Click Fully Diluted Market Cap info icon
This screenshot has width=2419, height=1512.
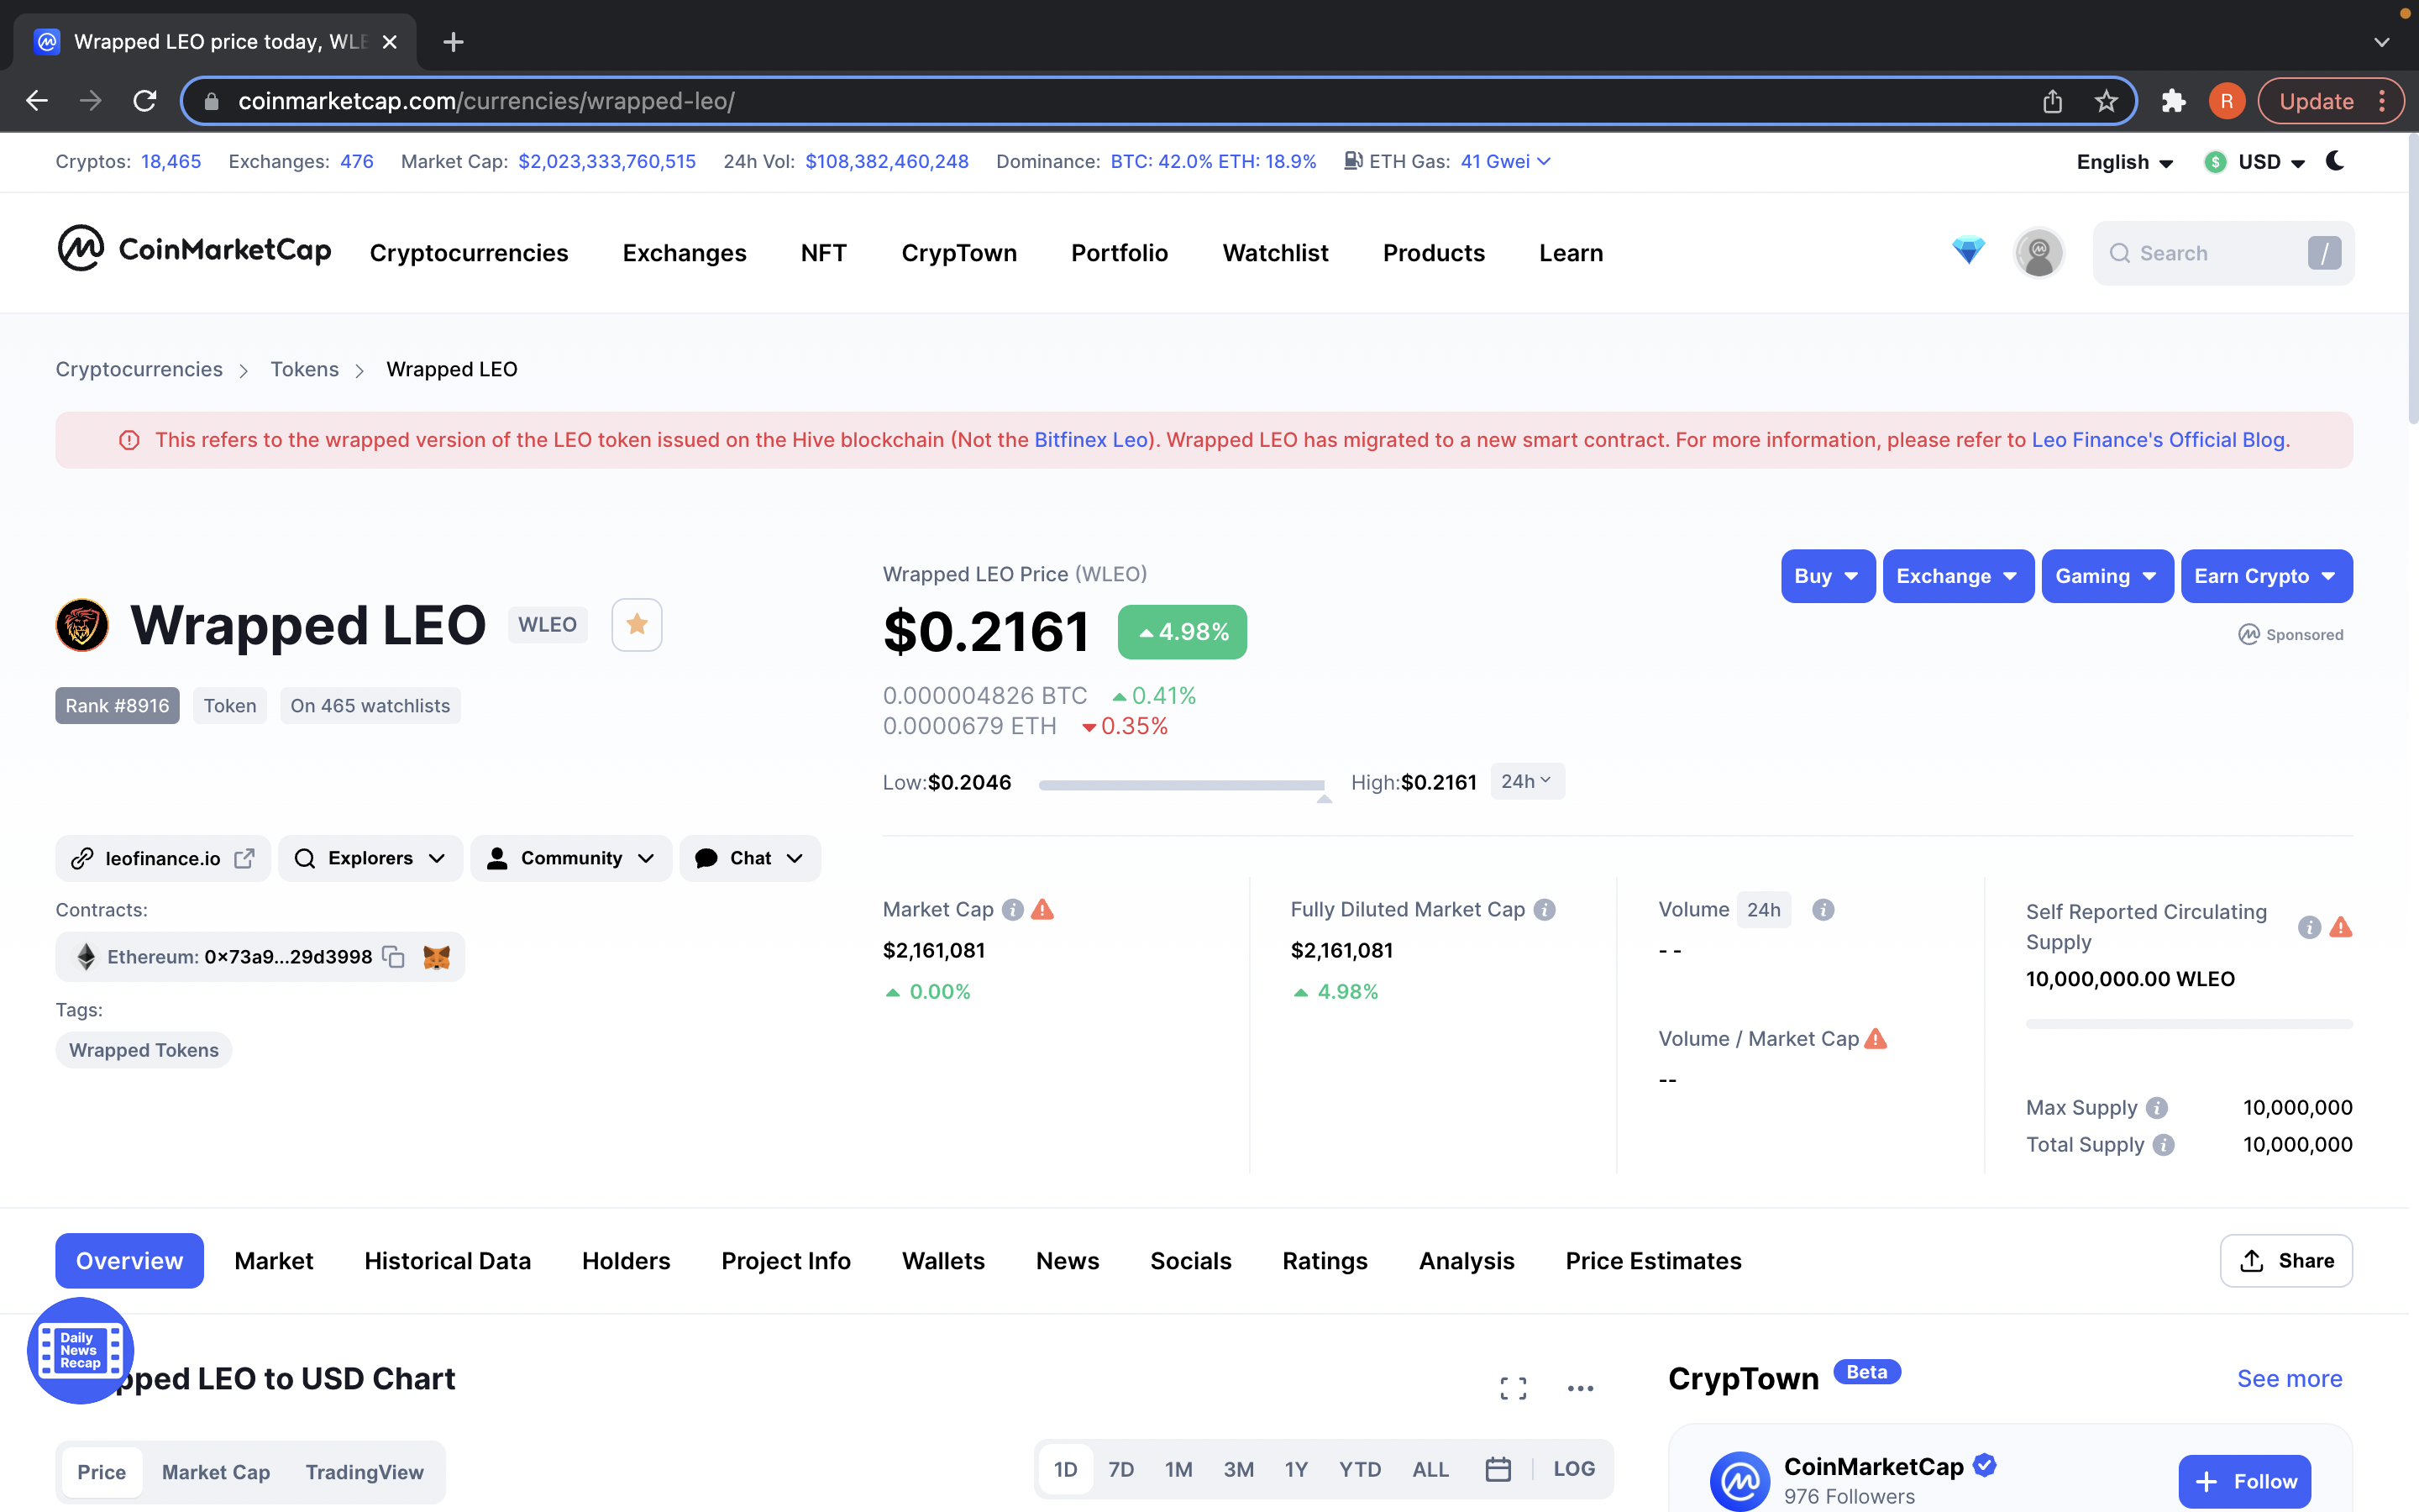point(1545,909)
